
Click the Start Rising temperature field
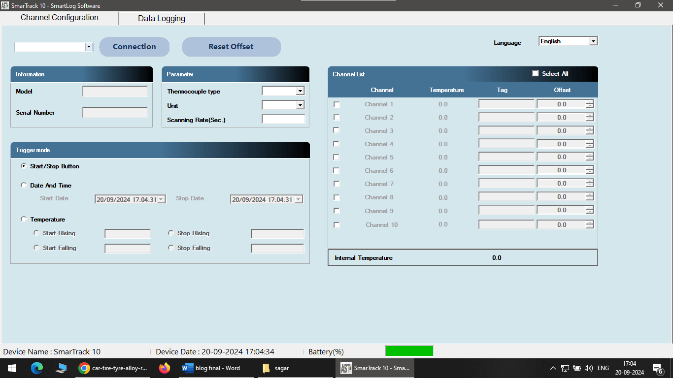click(x=128, y=234)
